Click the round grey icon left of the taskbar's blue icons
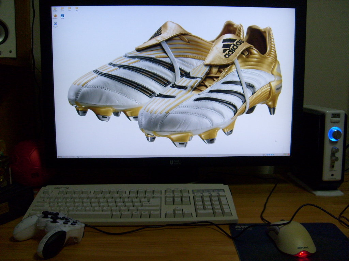 263,155
